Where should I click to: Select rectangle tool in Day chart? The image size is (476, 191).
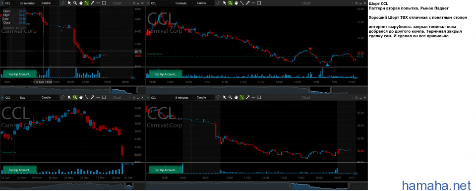pos(104,97)
